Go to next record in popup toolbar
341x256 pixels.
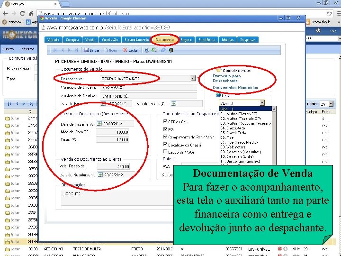[x=69, y=50]
